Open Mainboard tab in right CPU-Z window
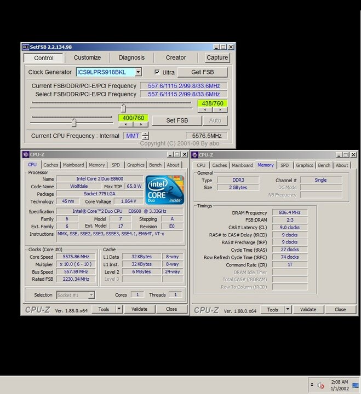361x394 pixels. click(242, 165)
